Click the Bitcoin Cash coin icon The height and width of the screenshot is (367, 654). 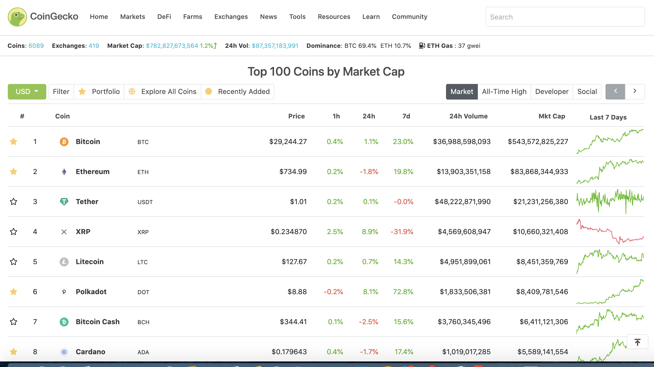(x=64, y=322)
